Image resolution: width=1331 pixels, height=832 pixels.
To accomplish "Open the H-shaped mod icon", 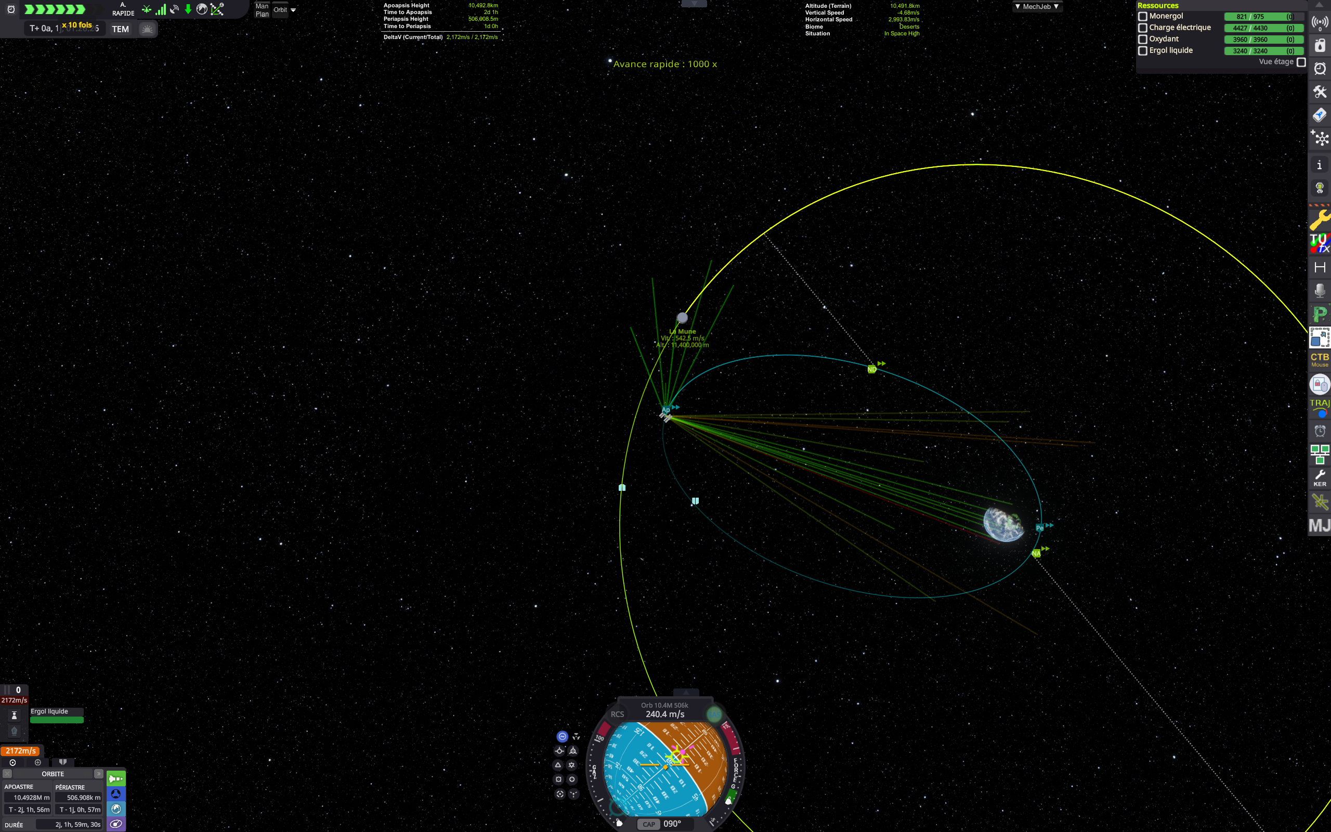I will pos(1320,267).
